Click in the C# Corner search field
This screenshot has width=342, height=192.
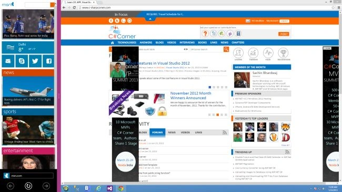coord(206,49)
